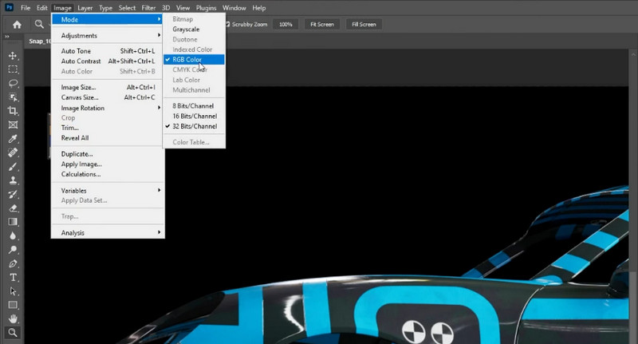This screenshot has width=638, height=344.
Task: Open the Filter menu
Action: (x=148, y=8)
